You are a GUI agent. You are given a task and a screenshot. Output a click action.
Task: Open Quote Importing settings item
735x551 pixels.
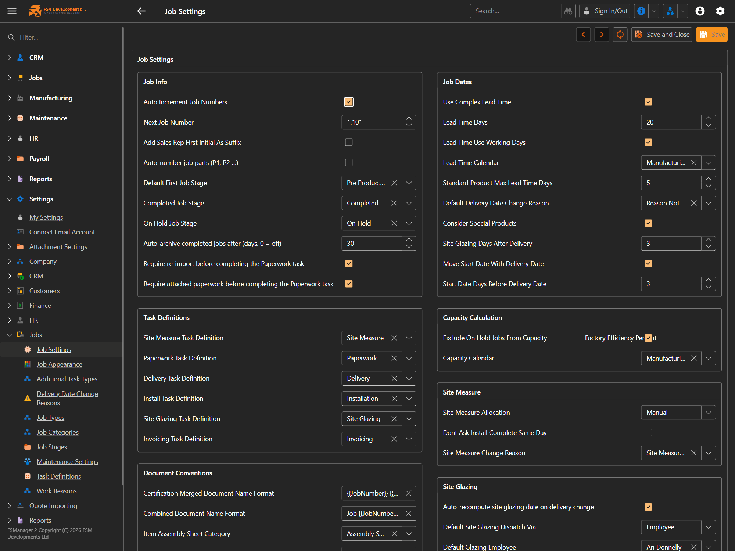pos(53,506)
